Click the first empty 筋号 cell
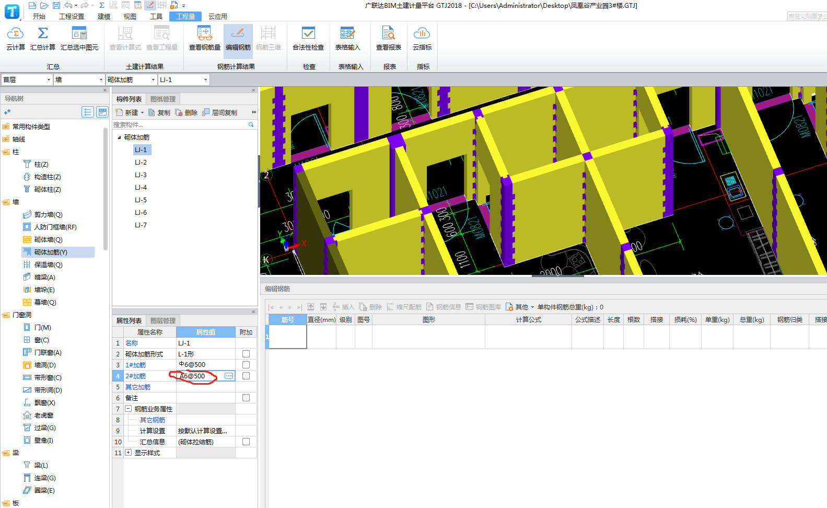This screenshot has height=508, width=827. (288, 337)
